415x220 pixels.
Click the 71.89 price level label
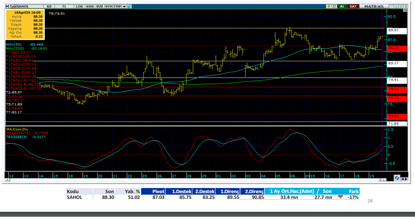(x=397, y=124)
